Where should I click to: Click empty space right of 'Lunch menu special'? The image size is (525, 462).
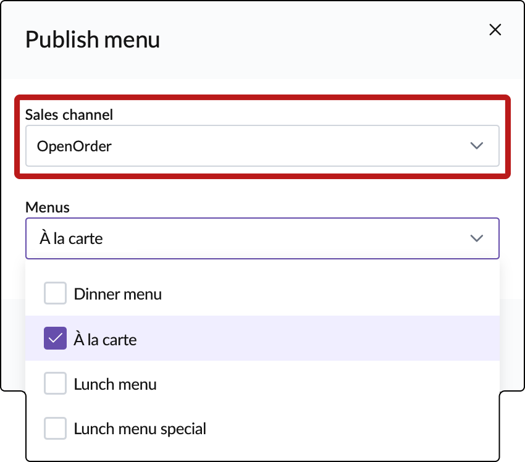click(x=352, y=428)
